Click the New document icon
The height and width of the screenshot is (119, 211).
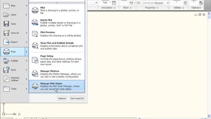[6, 6]
